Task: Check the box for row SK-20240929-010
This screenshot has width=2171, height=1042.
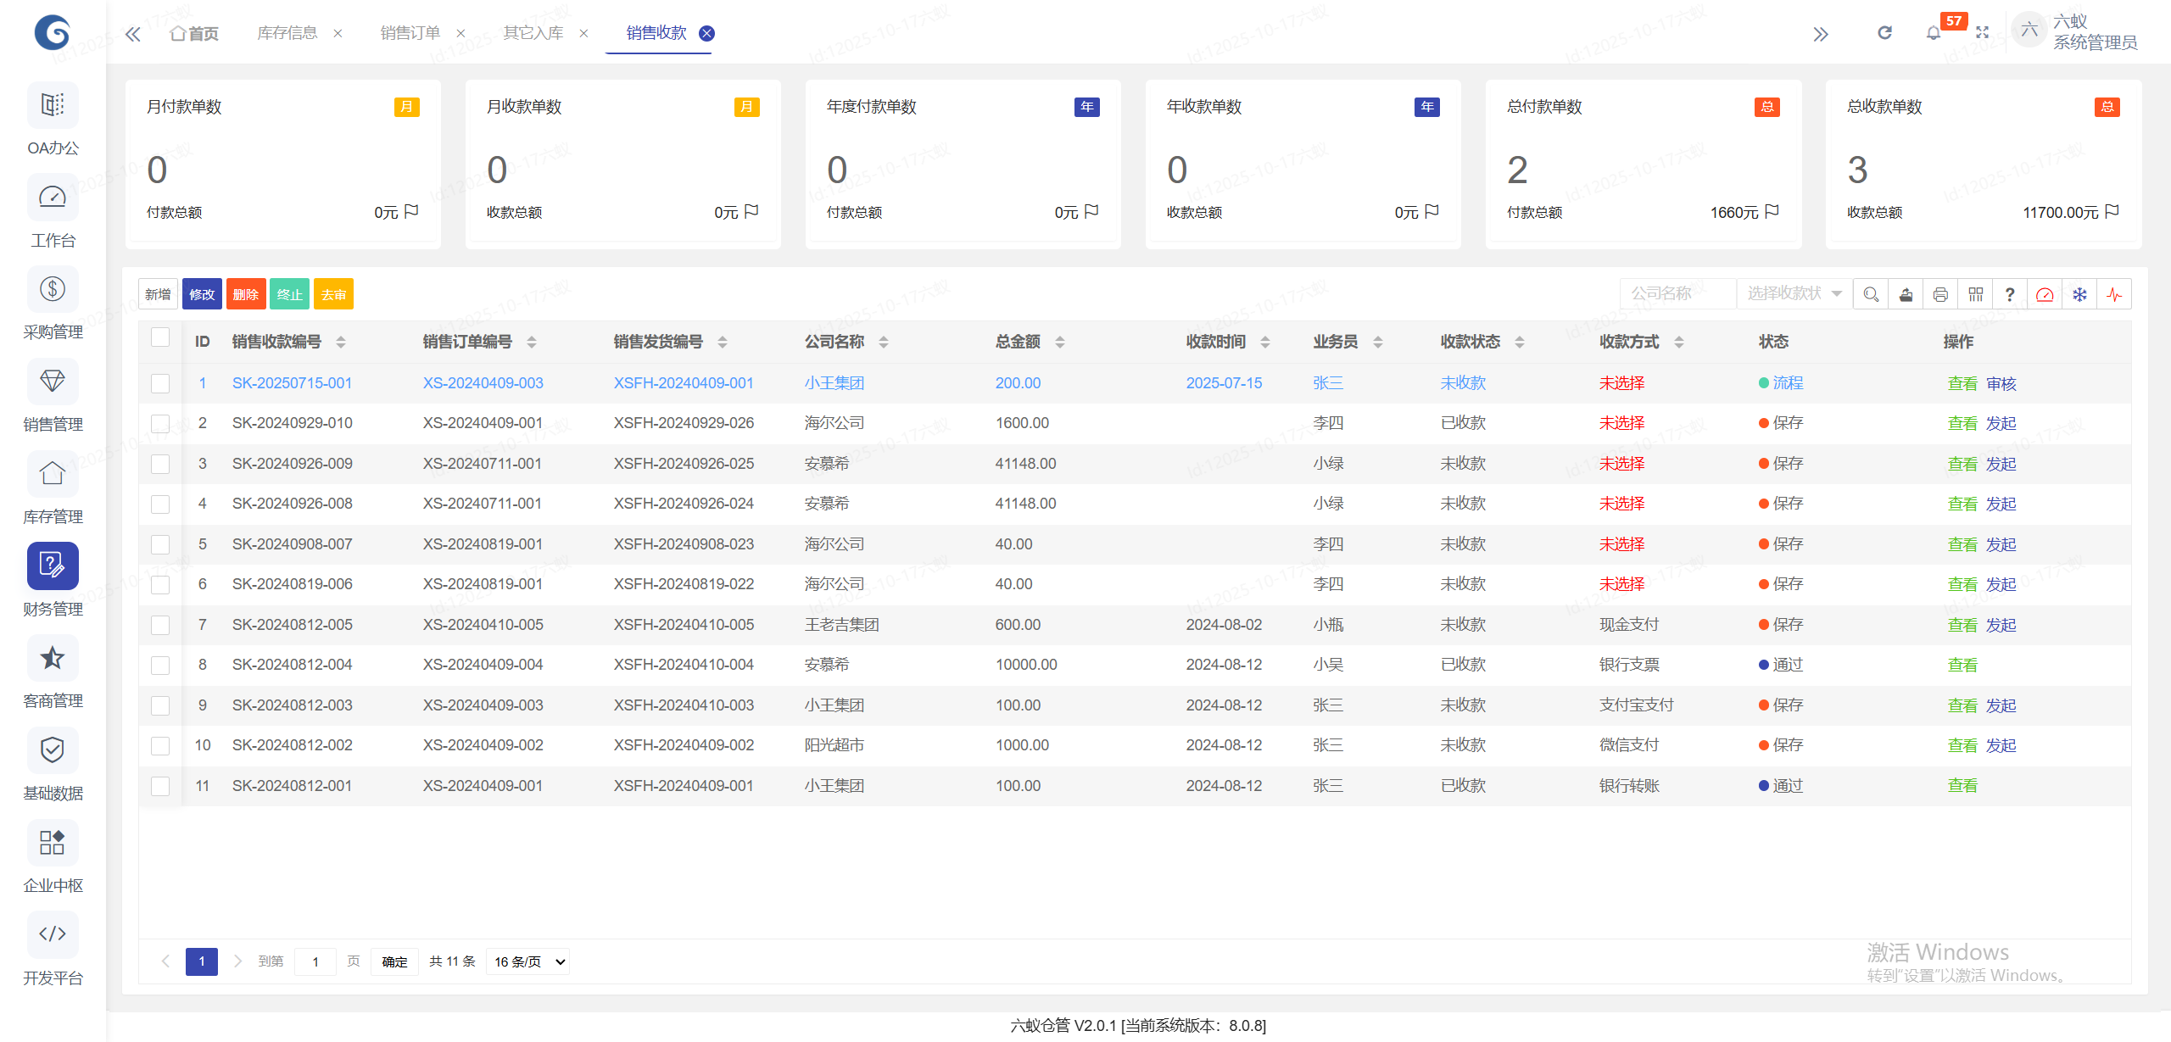Action: (160, 423)
